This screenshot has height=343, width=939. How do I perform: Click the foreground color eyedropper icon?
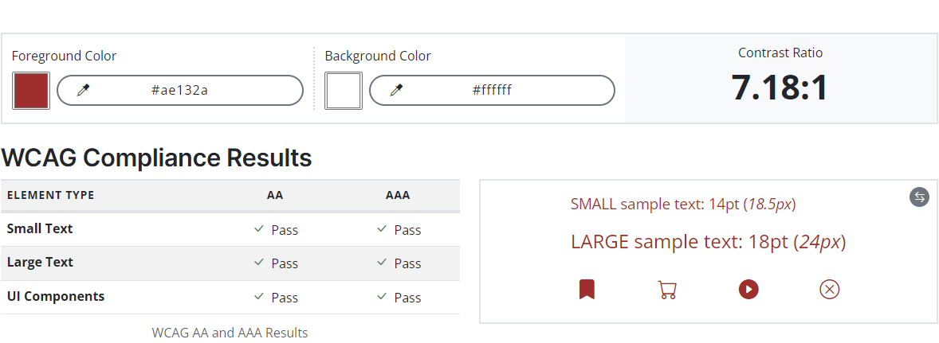(x=83, y=90)
